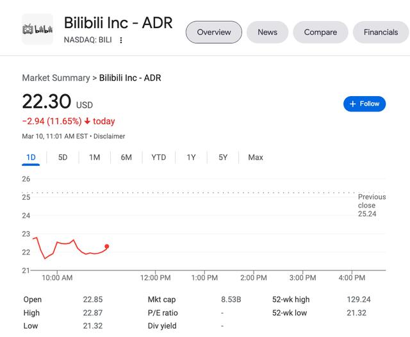Select the 1D chart range

coord(31,157)
